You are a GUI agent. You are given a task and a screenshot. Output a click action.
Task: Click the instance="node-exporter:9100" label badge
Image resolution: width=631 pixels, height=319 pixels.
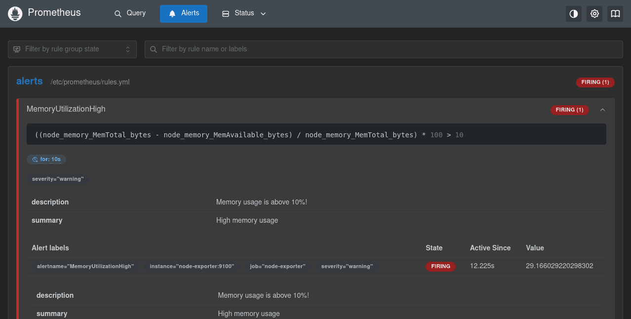point(192,266)
